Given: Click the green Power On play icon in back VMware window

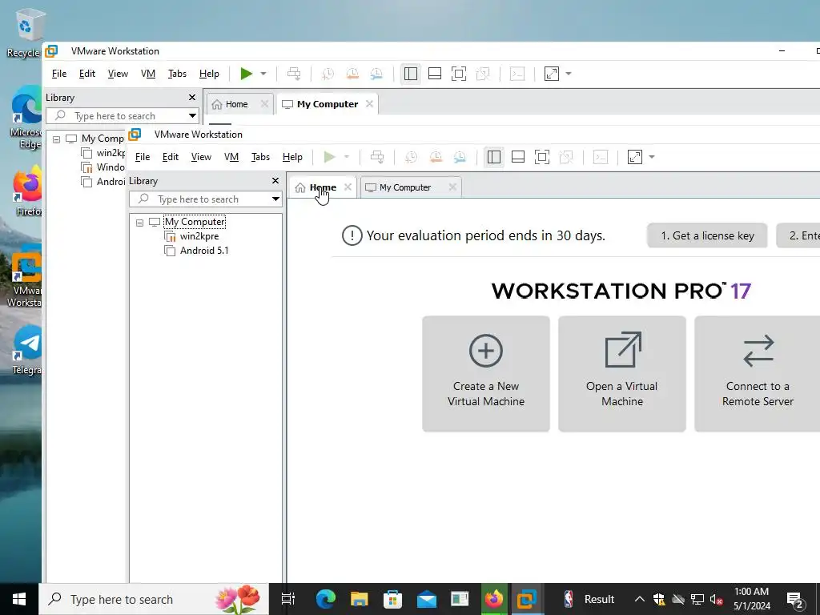Looking at the screenshot, I should click(x=247, y=74).
